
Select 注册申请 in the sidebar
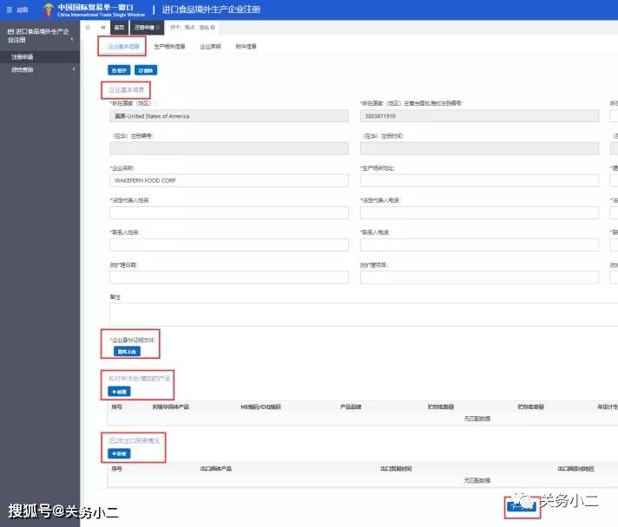click(22, 56)
